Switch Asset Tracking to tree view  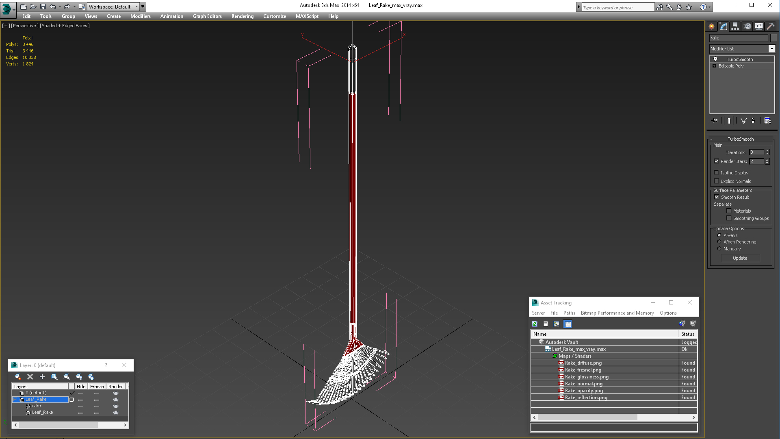557,324
